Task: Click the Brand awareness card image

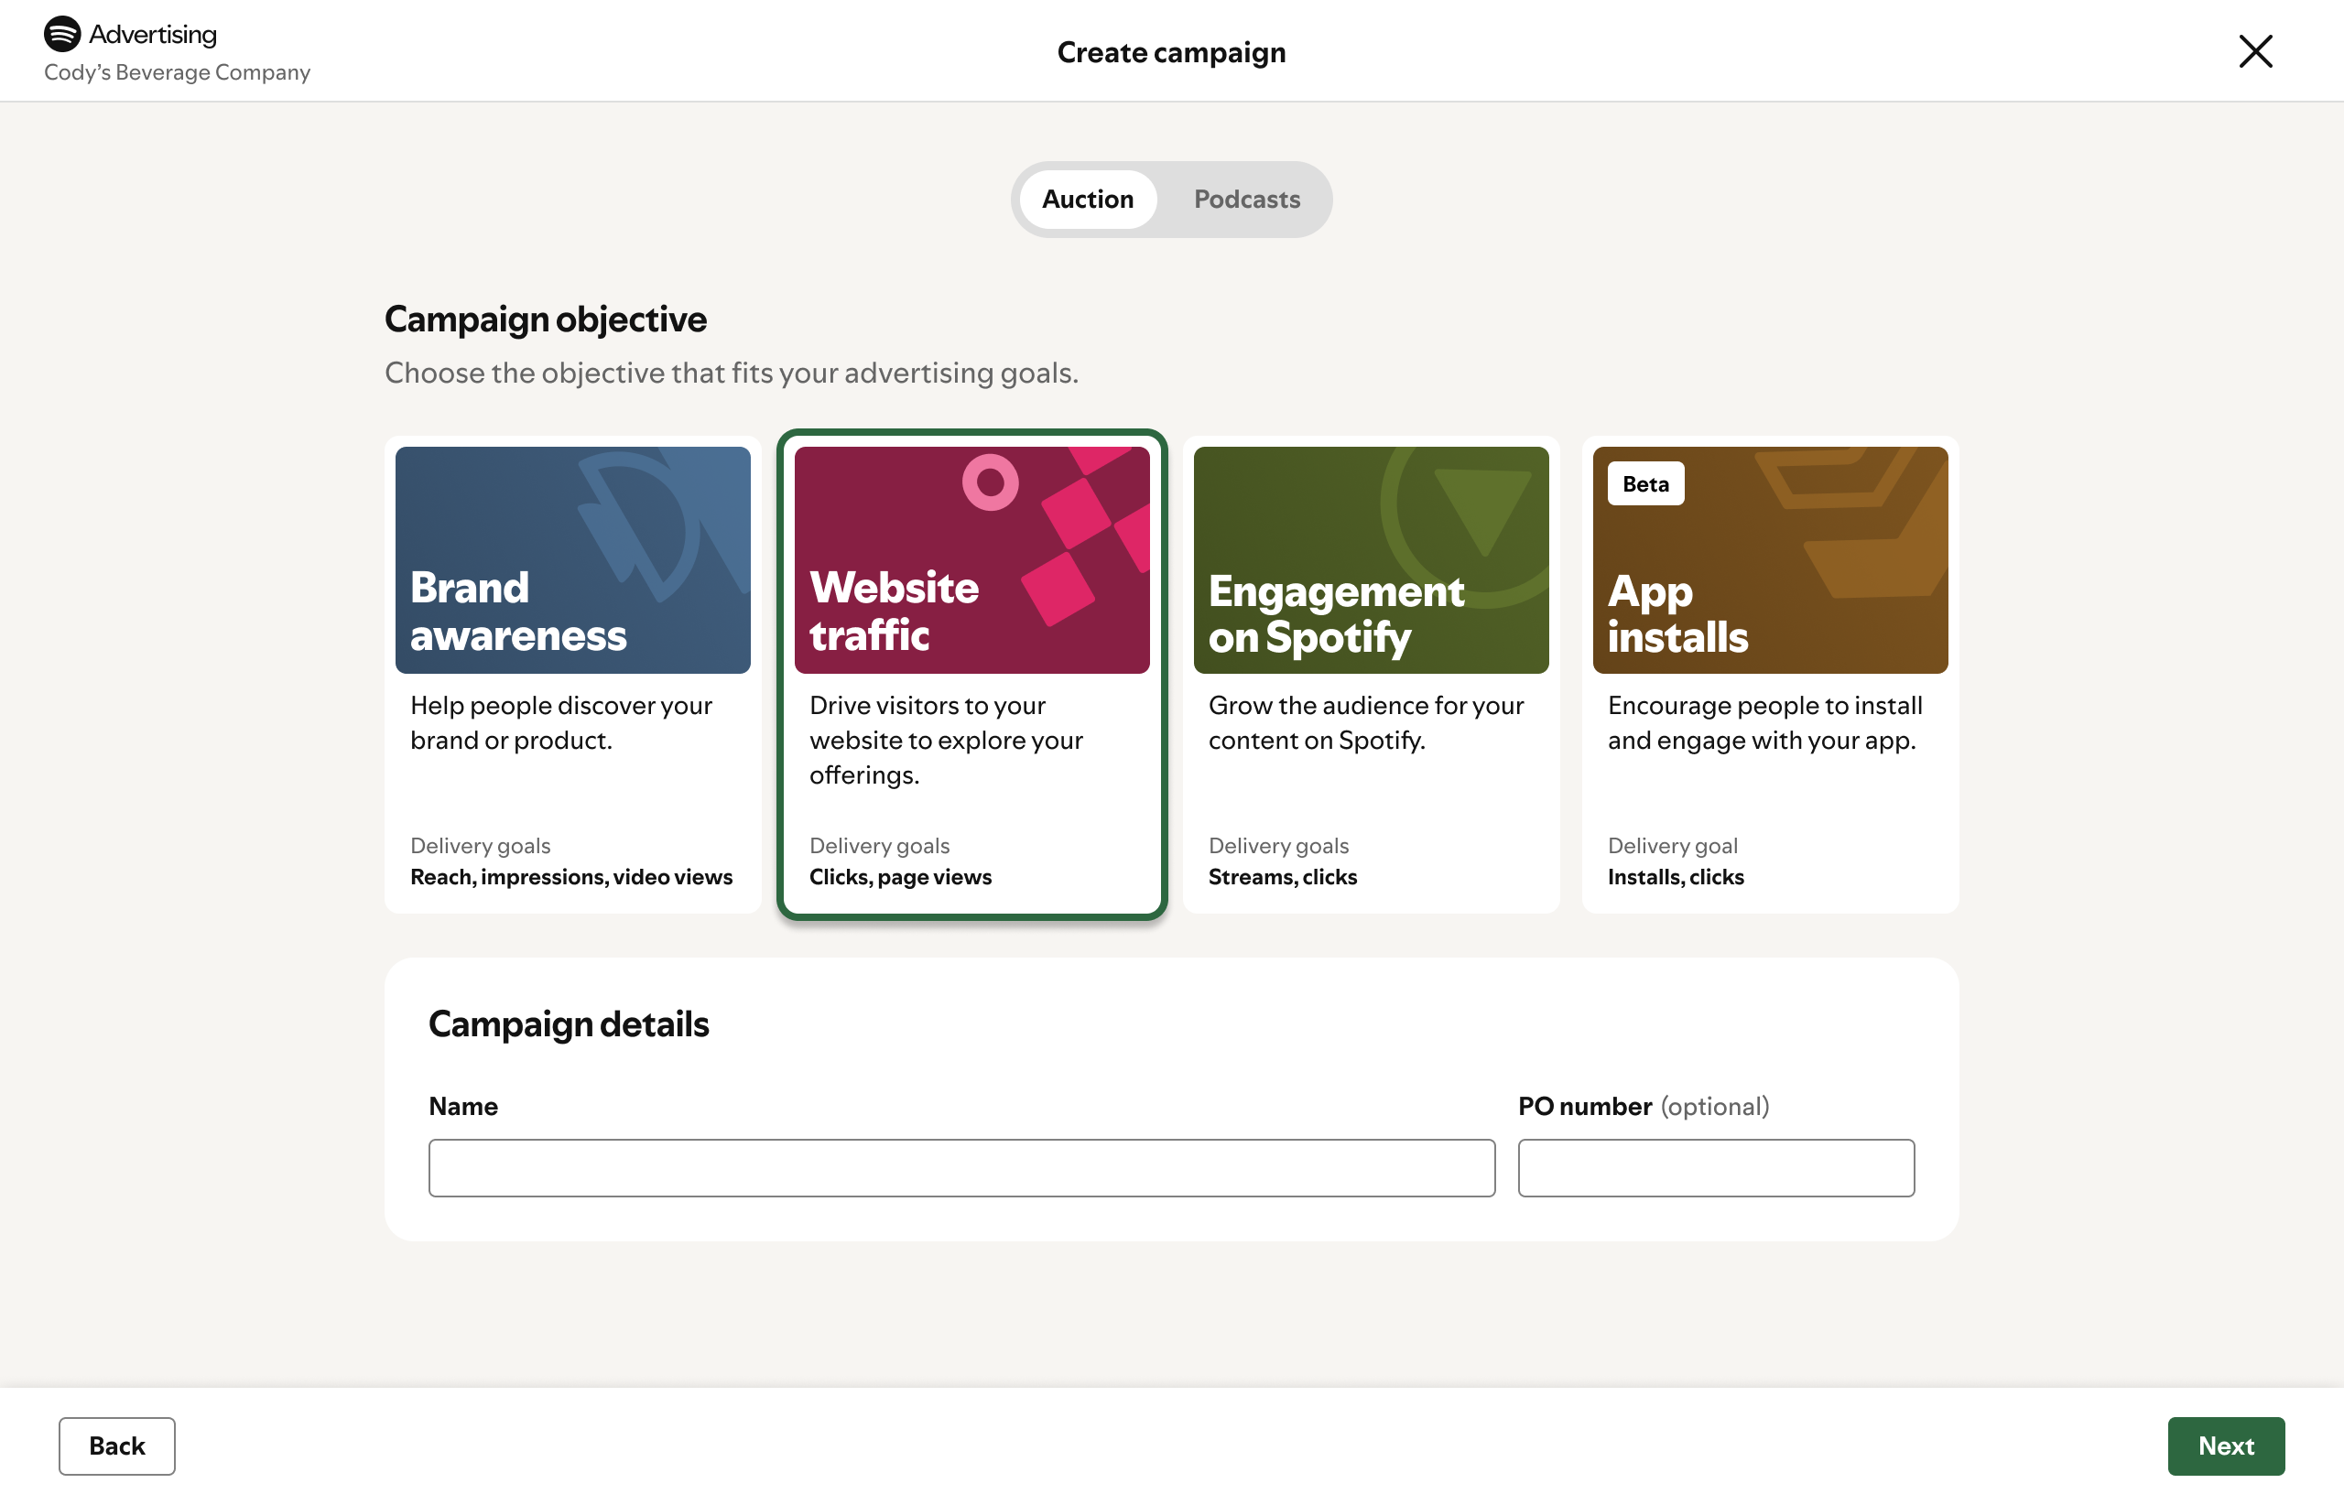Action: (572, 560)
